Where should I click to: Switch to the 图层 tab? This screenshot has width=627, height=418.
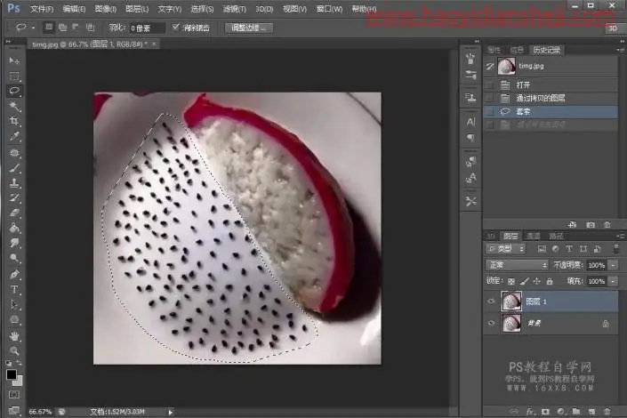click(510, 236)
